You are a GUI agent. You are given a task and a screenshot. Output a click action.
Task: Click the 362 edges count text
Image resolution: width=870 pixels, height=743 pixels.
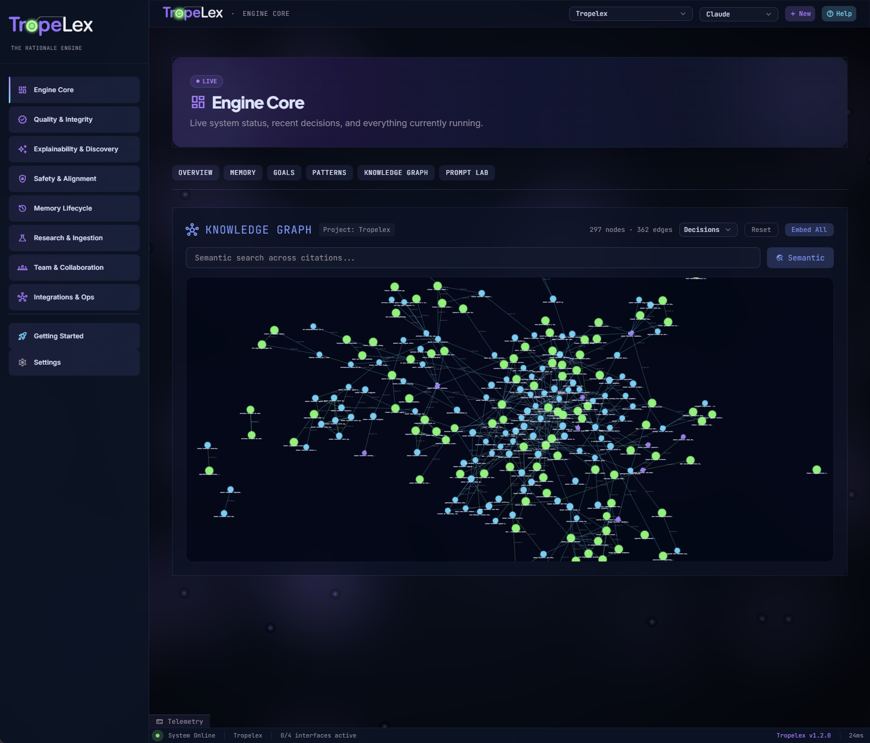click(655, 230)
